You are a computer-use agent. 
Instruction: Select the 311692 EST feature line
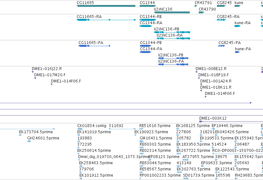coord(122,129)
